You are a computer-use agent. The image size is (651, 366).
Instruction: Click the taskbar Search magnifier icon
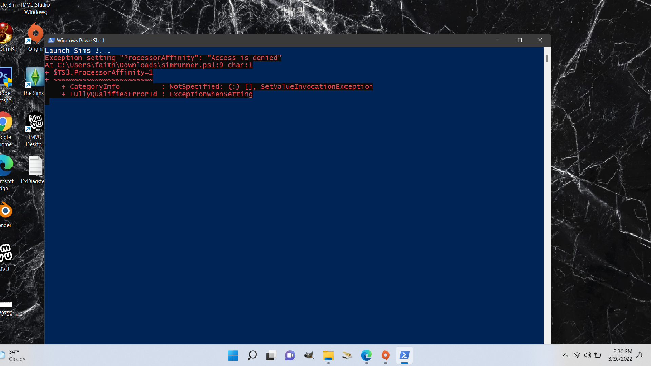tap(252, 355)
